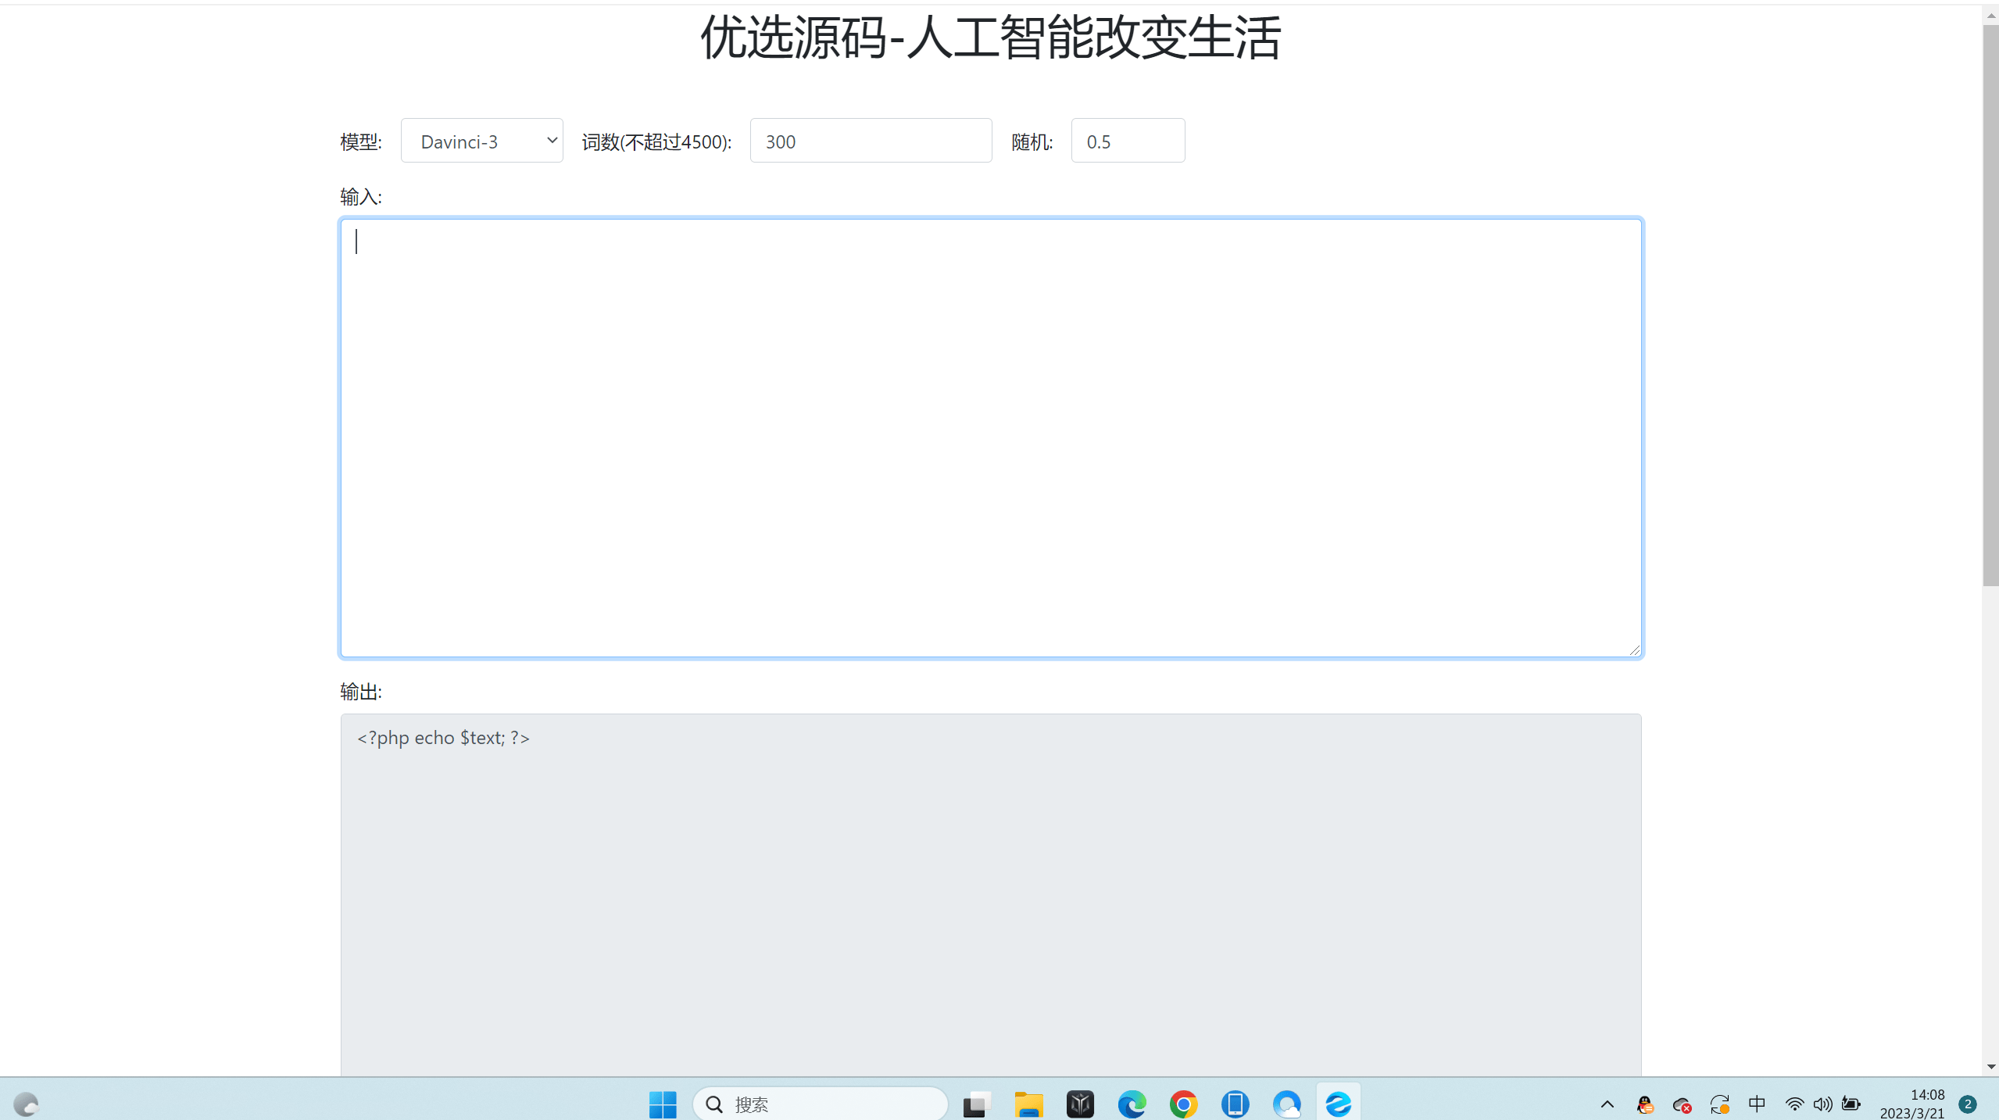Click the 词数 input field showing 300
This screenshot has height=1120, width=1999.
(x=871, y=141)
